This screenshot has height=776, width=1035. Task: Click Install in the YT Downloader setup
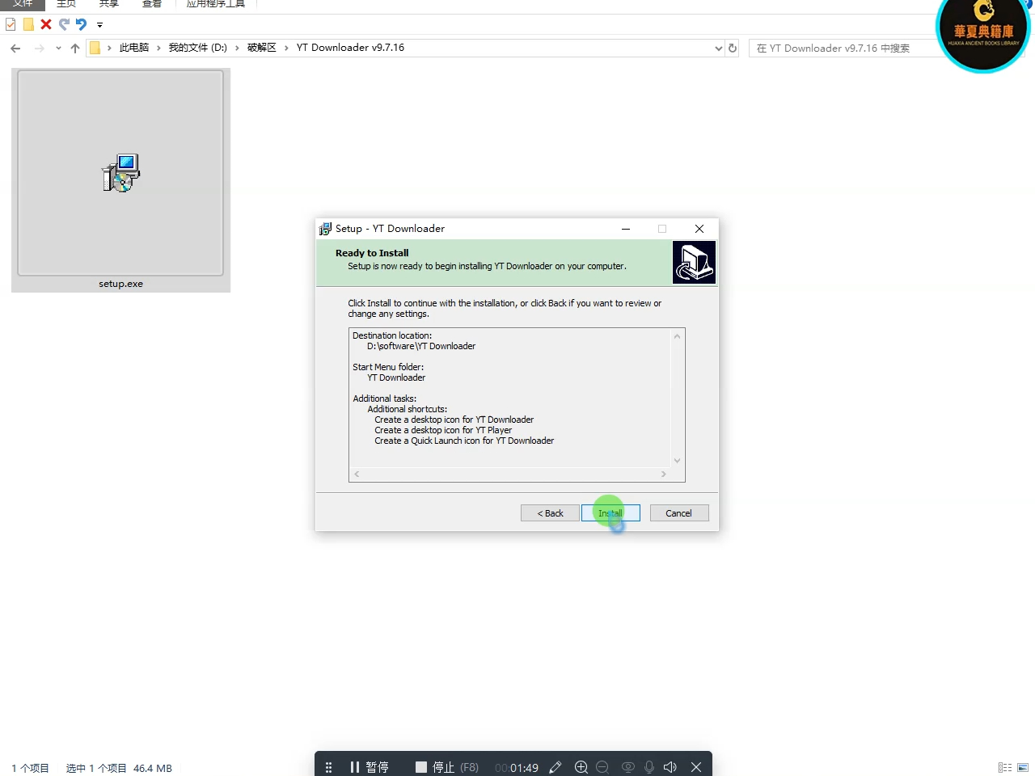tap(610, 512)
